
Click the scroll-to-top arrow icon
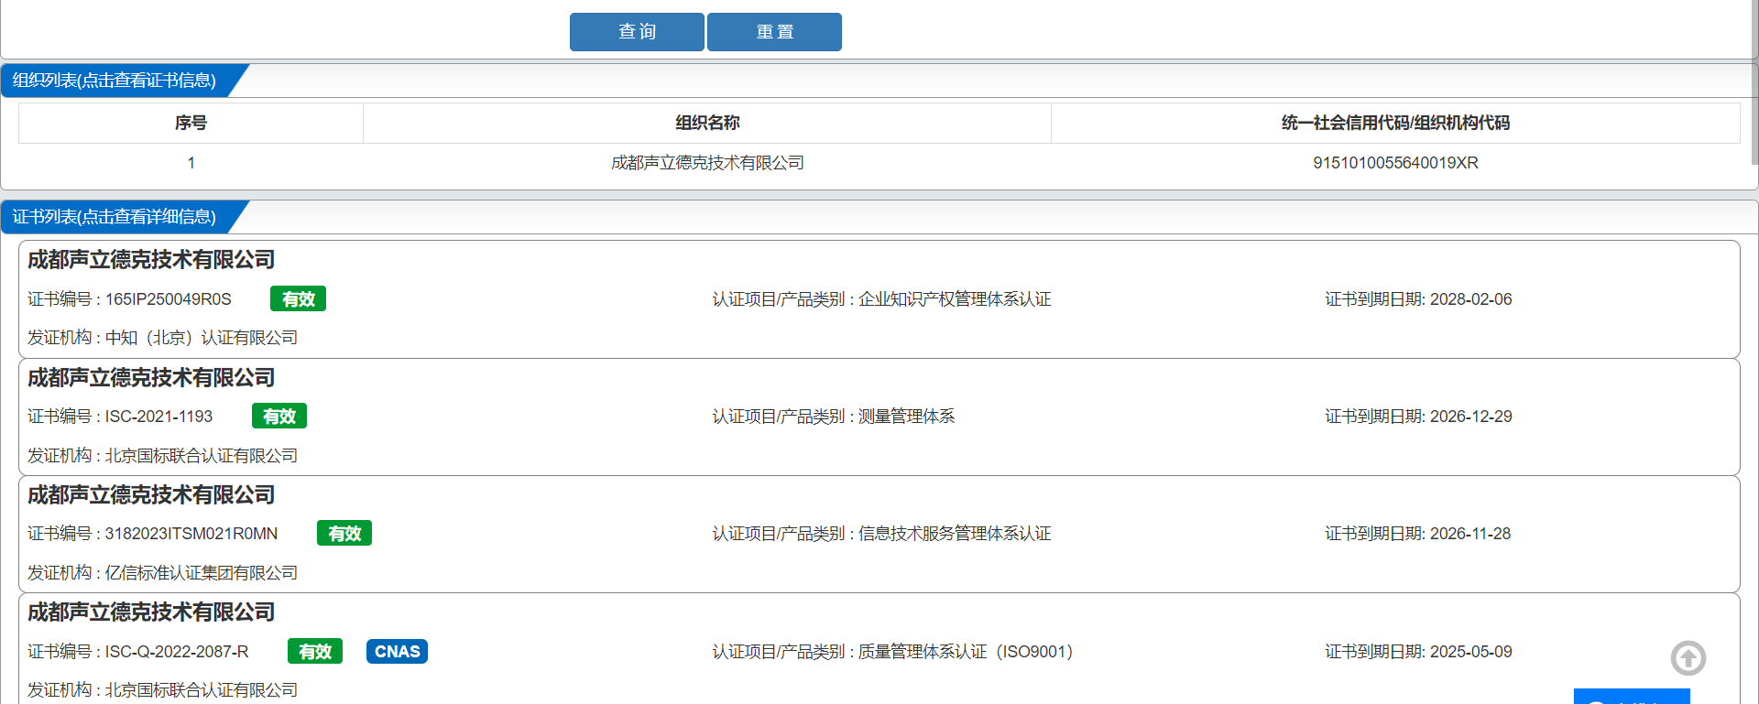pos(1688,657)
